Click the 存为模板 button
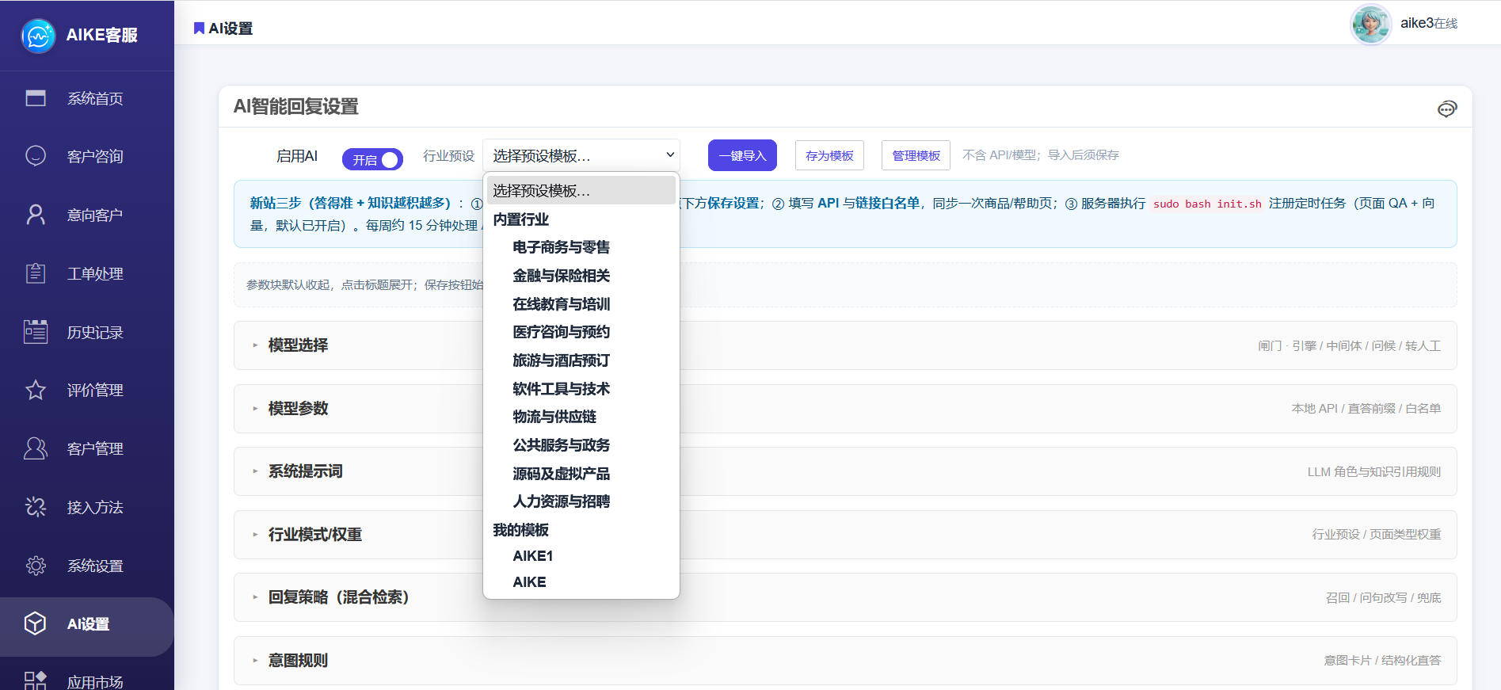Image resolution: width=1501 pixels, height=690 pixels. tap(829, 155)
